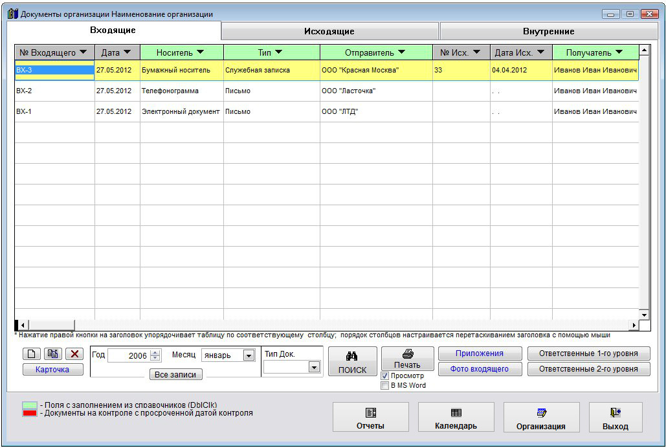Image resolution: width=666 pixels, height=448 pixels.
Task: Open Отчеты reports button
Action: tap(370, 418)
